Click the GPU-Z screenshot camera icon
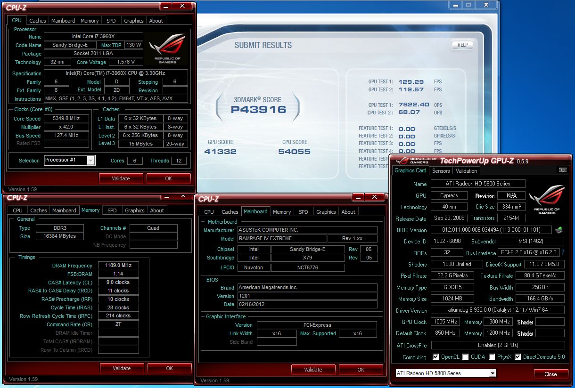The height and width of the screenshot is (388, 575). point(562,170)
